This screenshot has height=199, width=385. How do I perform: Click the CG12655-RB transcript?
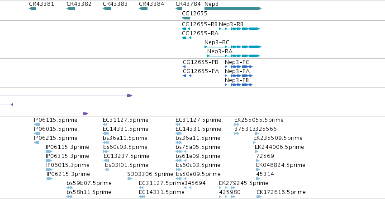tap(186, 29)
